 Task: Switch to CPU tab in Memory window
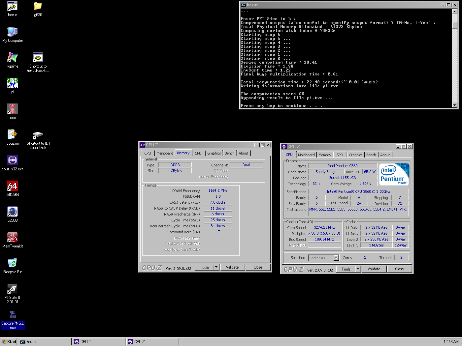coord(148,153)
